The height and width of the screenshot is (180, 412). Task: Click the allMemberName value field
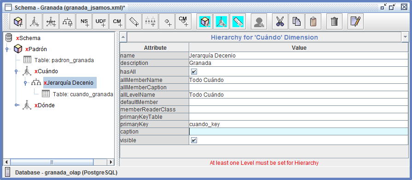298,80
